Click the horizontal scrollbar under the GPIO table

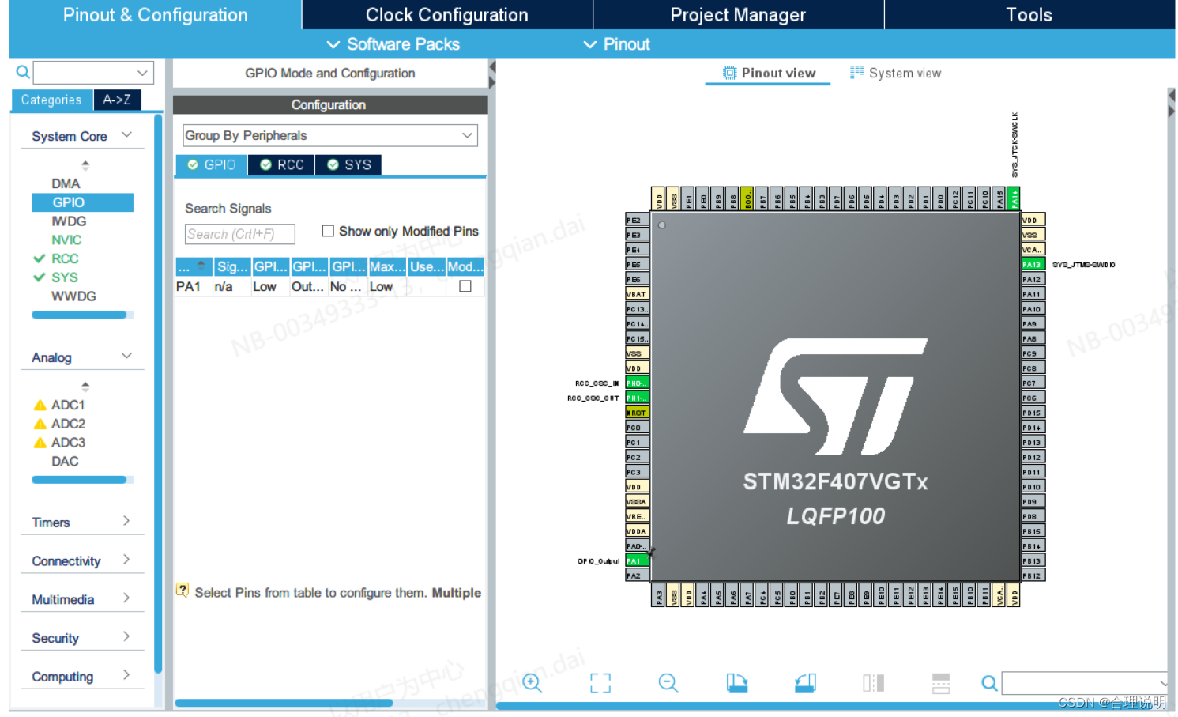pyautogui.click(x=284, y=703)
